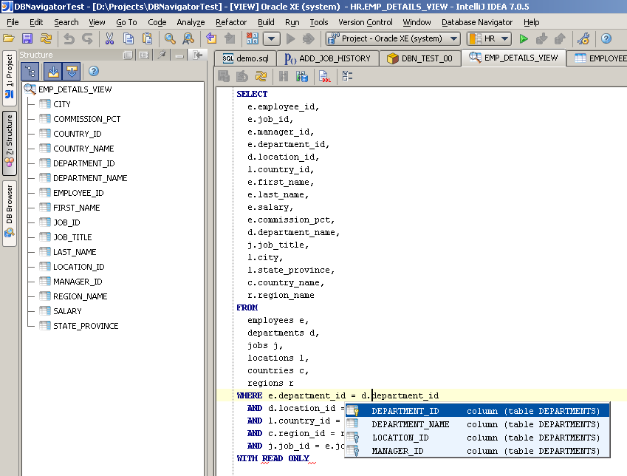Click the Open folder toolbar icon
The height and width of the screenshot is (476, 627).
(9, 38)
